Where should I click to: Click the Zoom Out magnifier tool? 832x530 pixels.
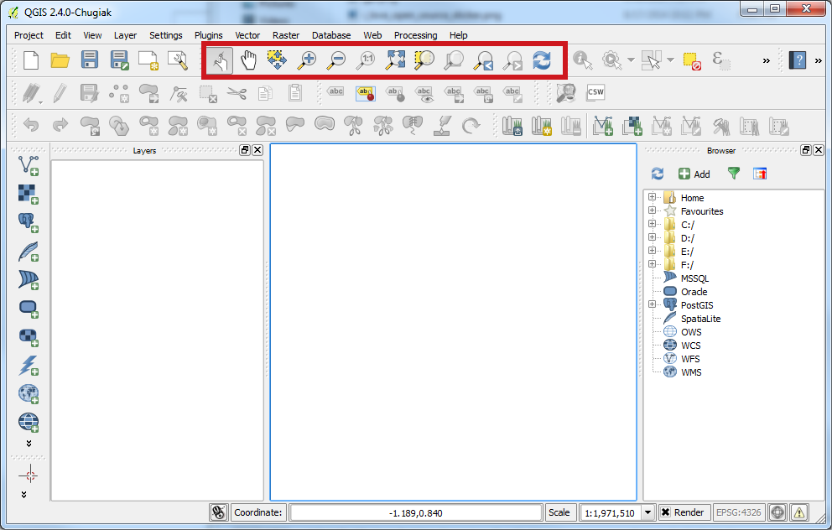click(x=335, y=60)
